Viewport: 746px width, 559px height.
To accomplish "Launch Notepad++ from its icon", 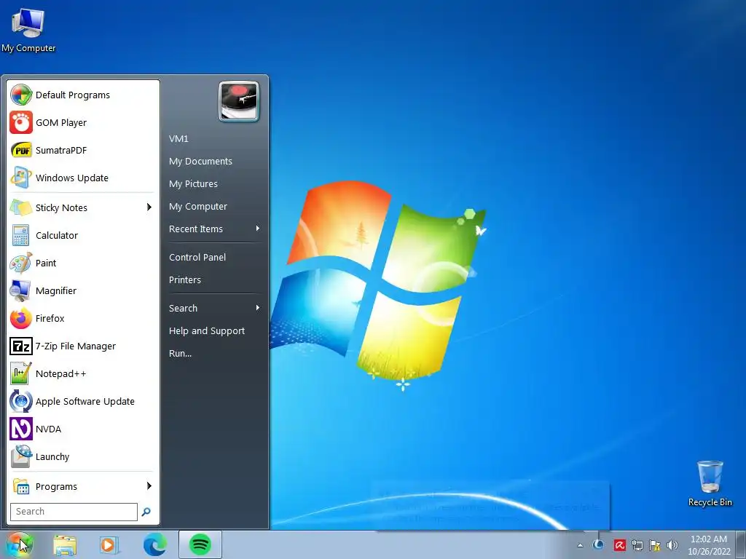I will (21, 373).
